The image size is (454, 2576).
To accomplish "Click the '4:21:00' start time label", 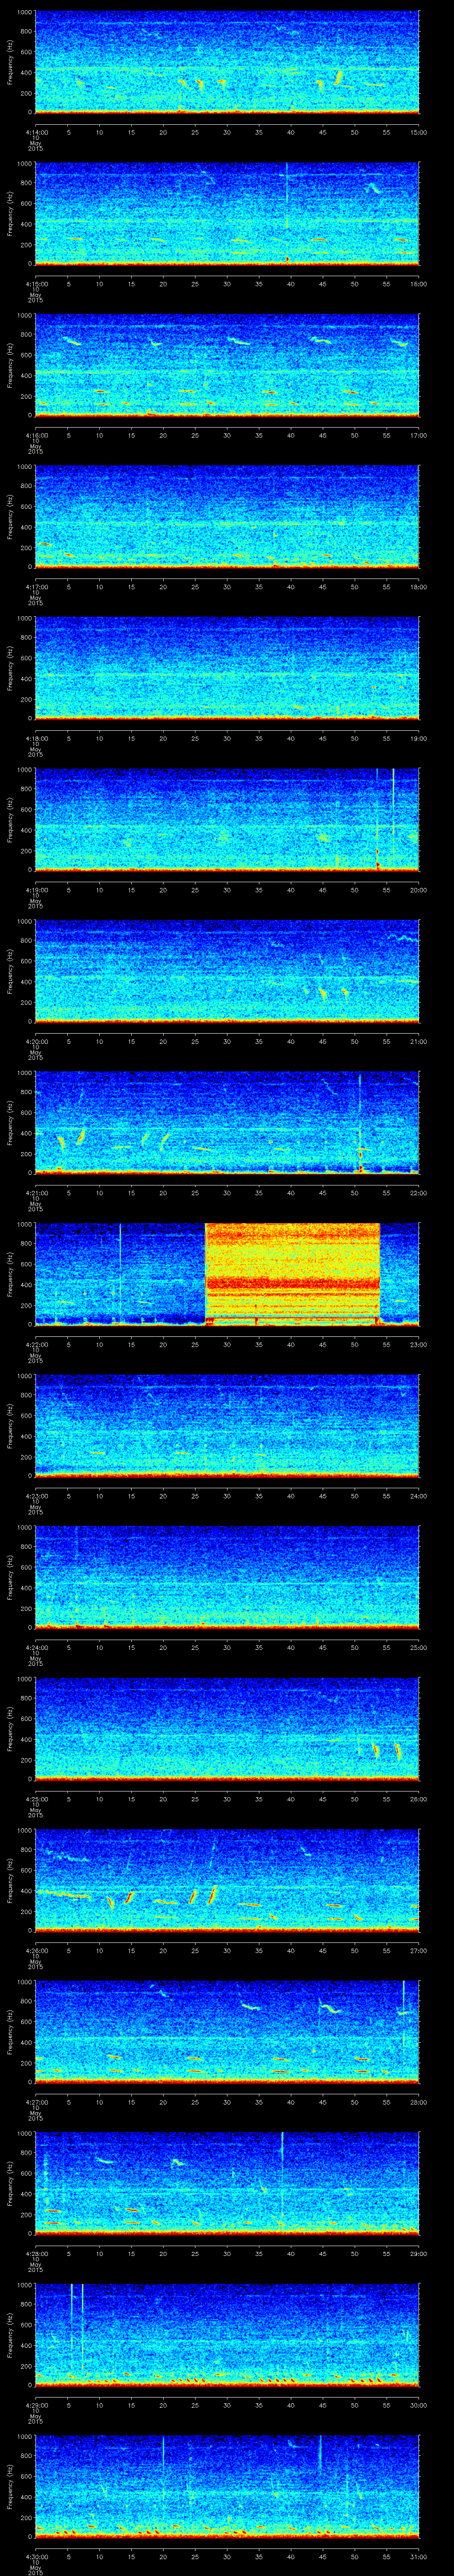I will (x=36, y=1194).
